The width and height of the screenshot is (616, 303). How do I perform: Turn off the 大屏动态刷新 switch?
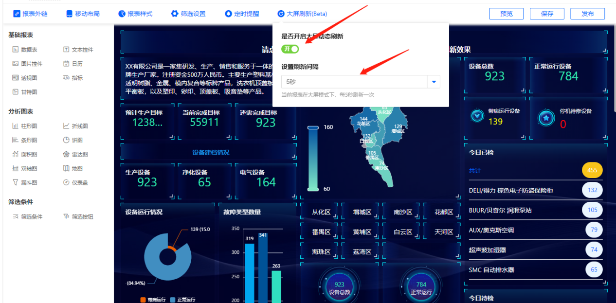tap(290, 49)
